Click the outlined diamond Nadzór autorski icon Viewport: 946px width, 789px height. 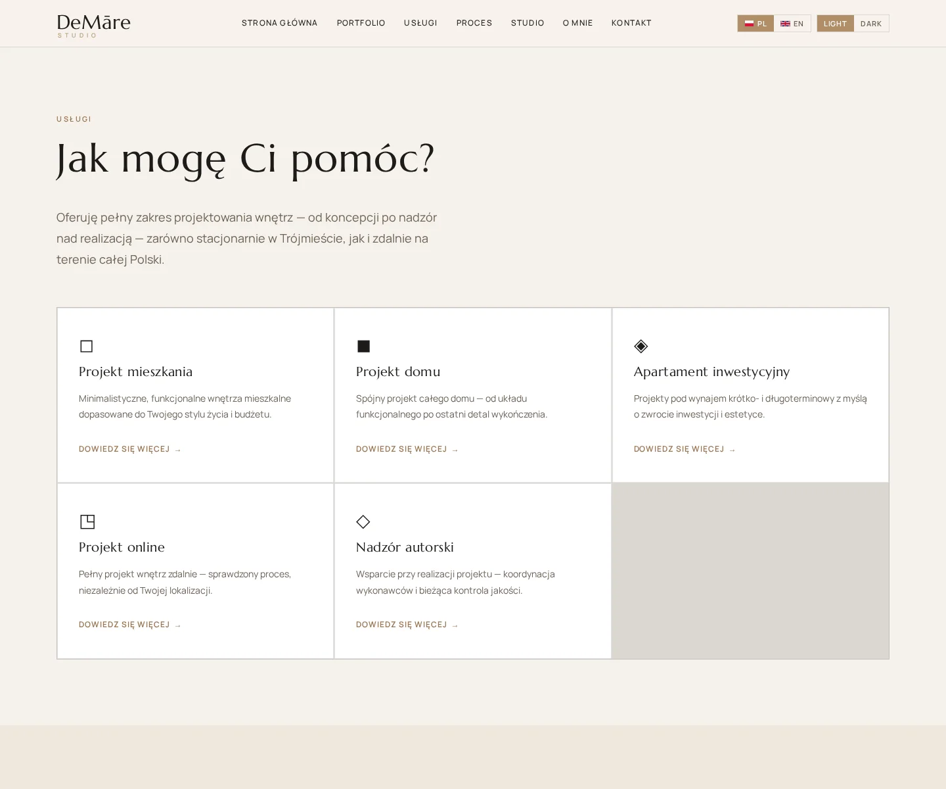[x=363, y=521]
